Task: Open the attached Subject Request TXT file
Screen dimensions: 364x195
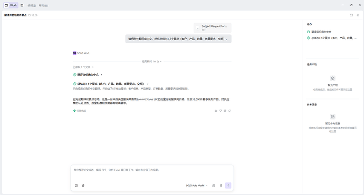Action: click(x=213, y=28)
